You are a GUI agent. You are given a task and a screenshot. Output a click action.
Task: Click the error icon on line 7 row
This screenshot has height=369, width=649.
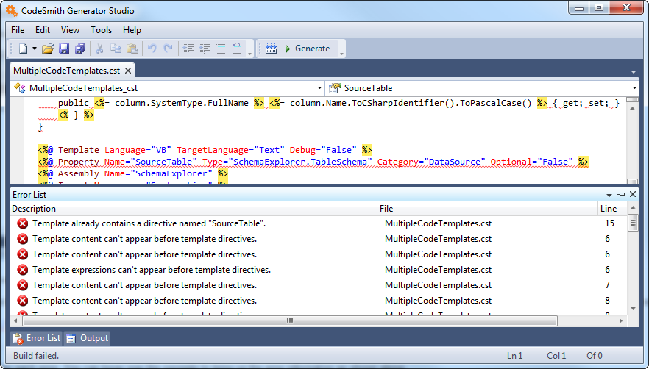coord(23,285)
